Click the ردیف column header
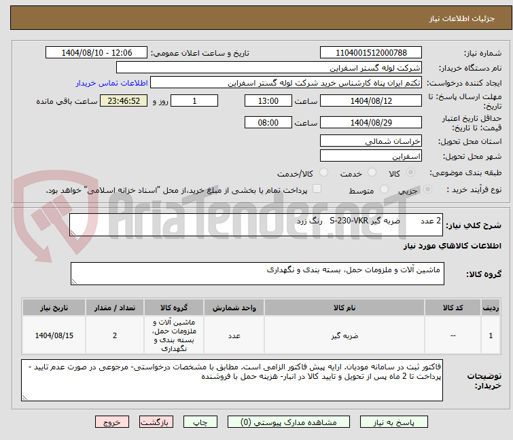This screenshot has width=513, height=440. (x=491, y=308)
